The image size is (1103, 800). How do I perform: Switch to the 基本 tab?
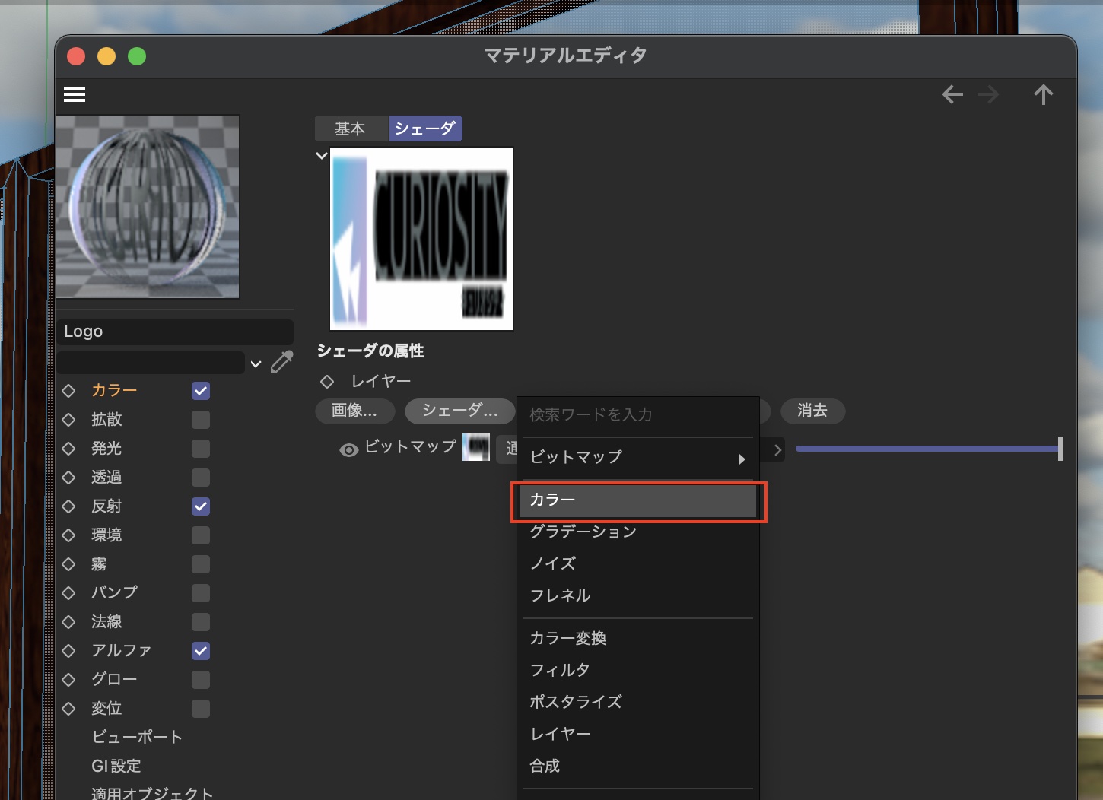tap(350, 129)
